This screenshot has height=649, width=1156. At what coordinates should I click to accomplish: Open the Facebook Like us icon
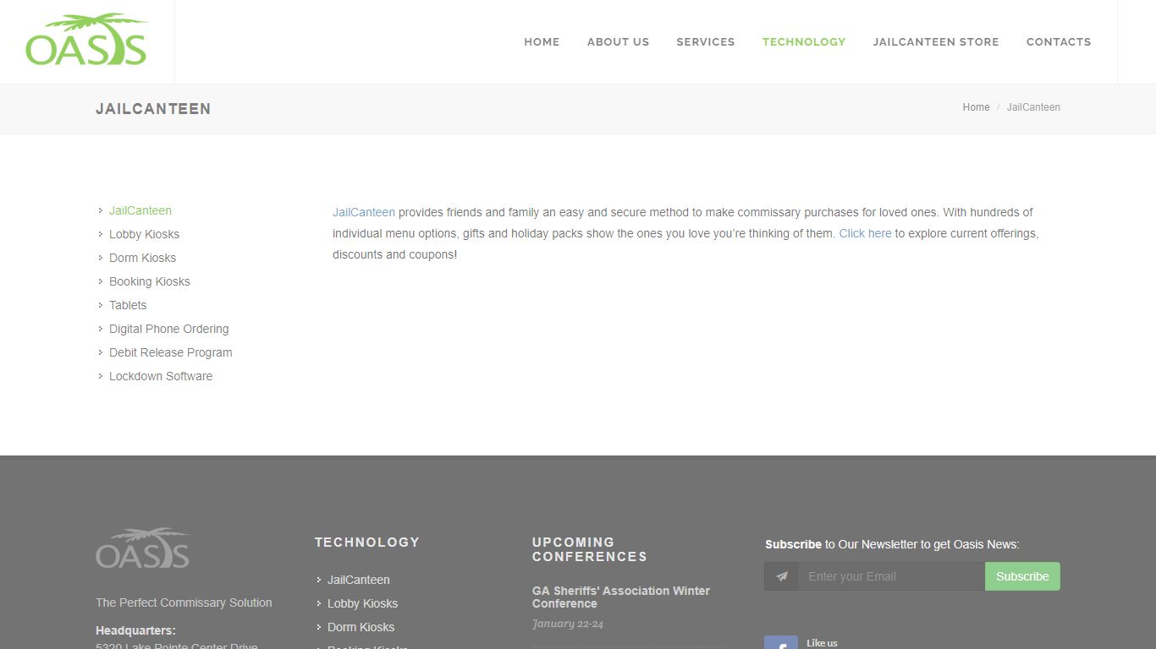(x=781, y=642)
